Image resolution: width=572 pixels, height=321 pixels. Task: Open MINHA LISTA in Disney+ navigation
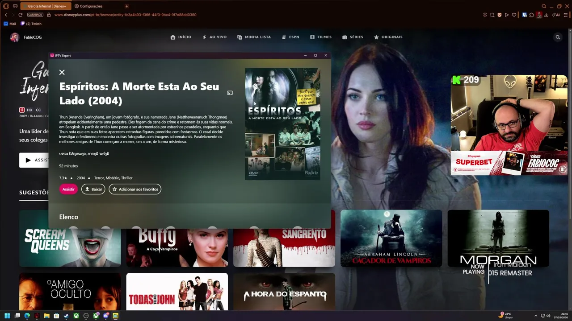(254, 37)
